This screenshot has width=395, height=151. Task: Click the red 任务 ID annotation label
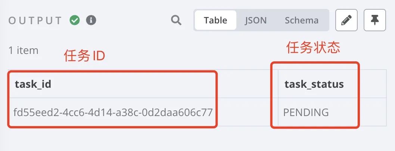click(x=84, y=56)
